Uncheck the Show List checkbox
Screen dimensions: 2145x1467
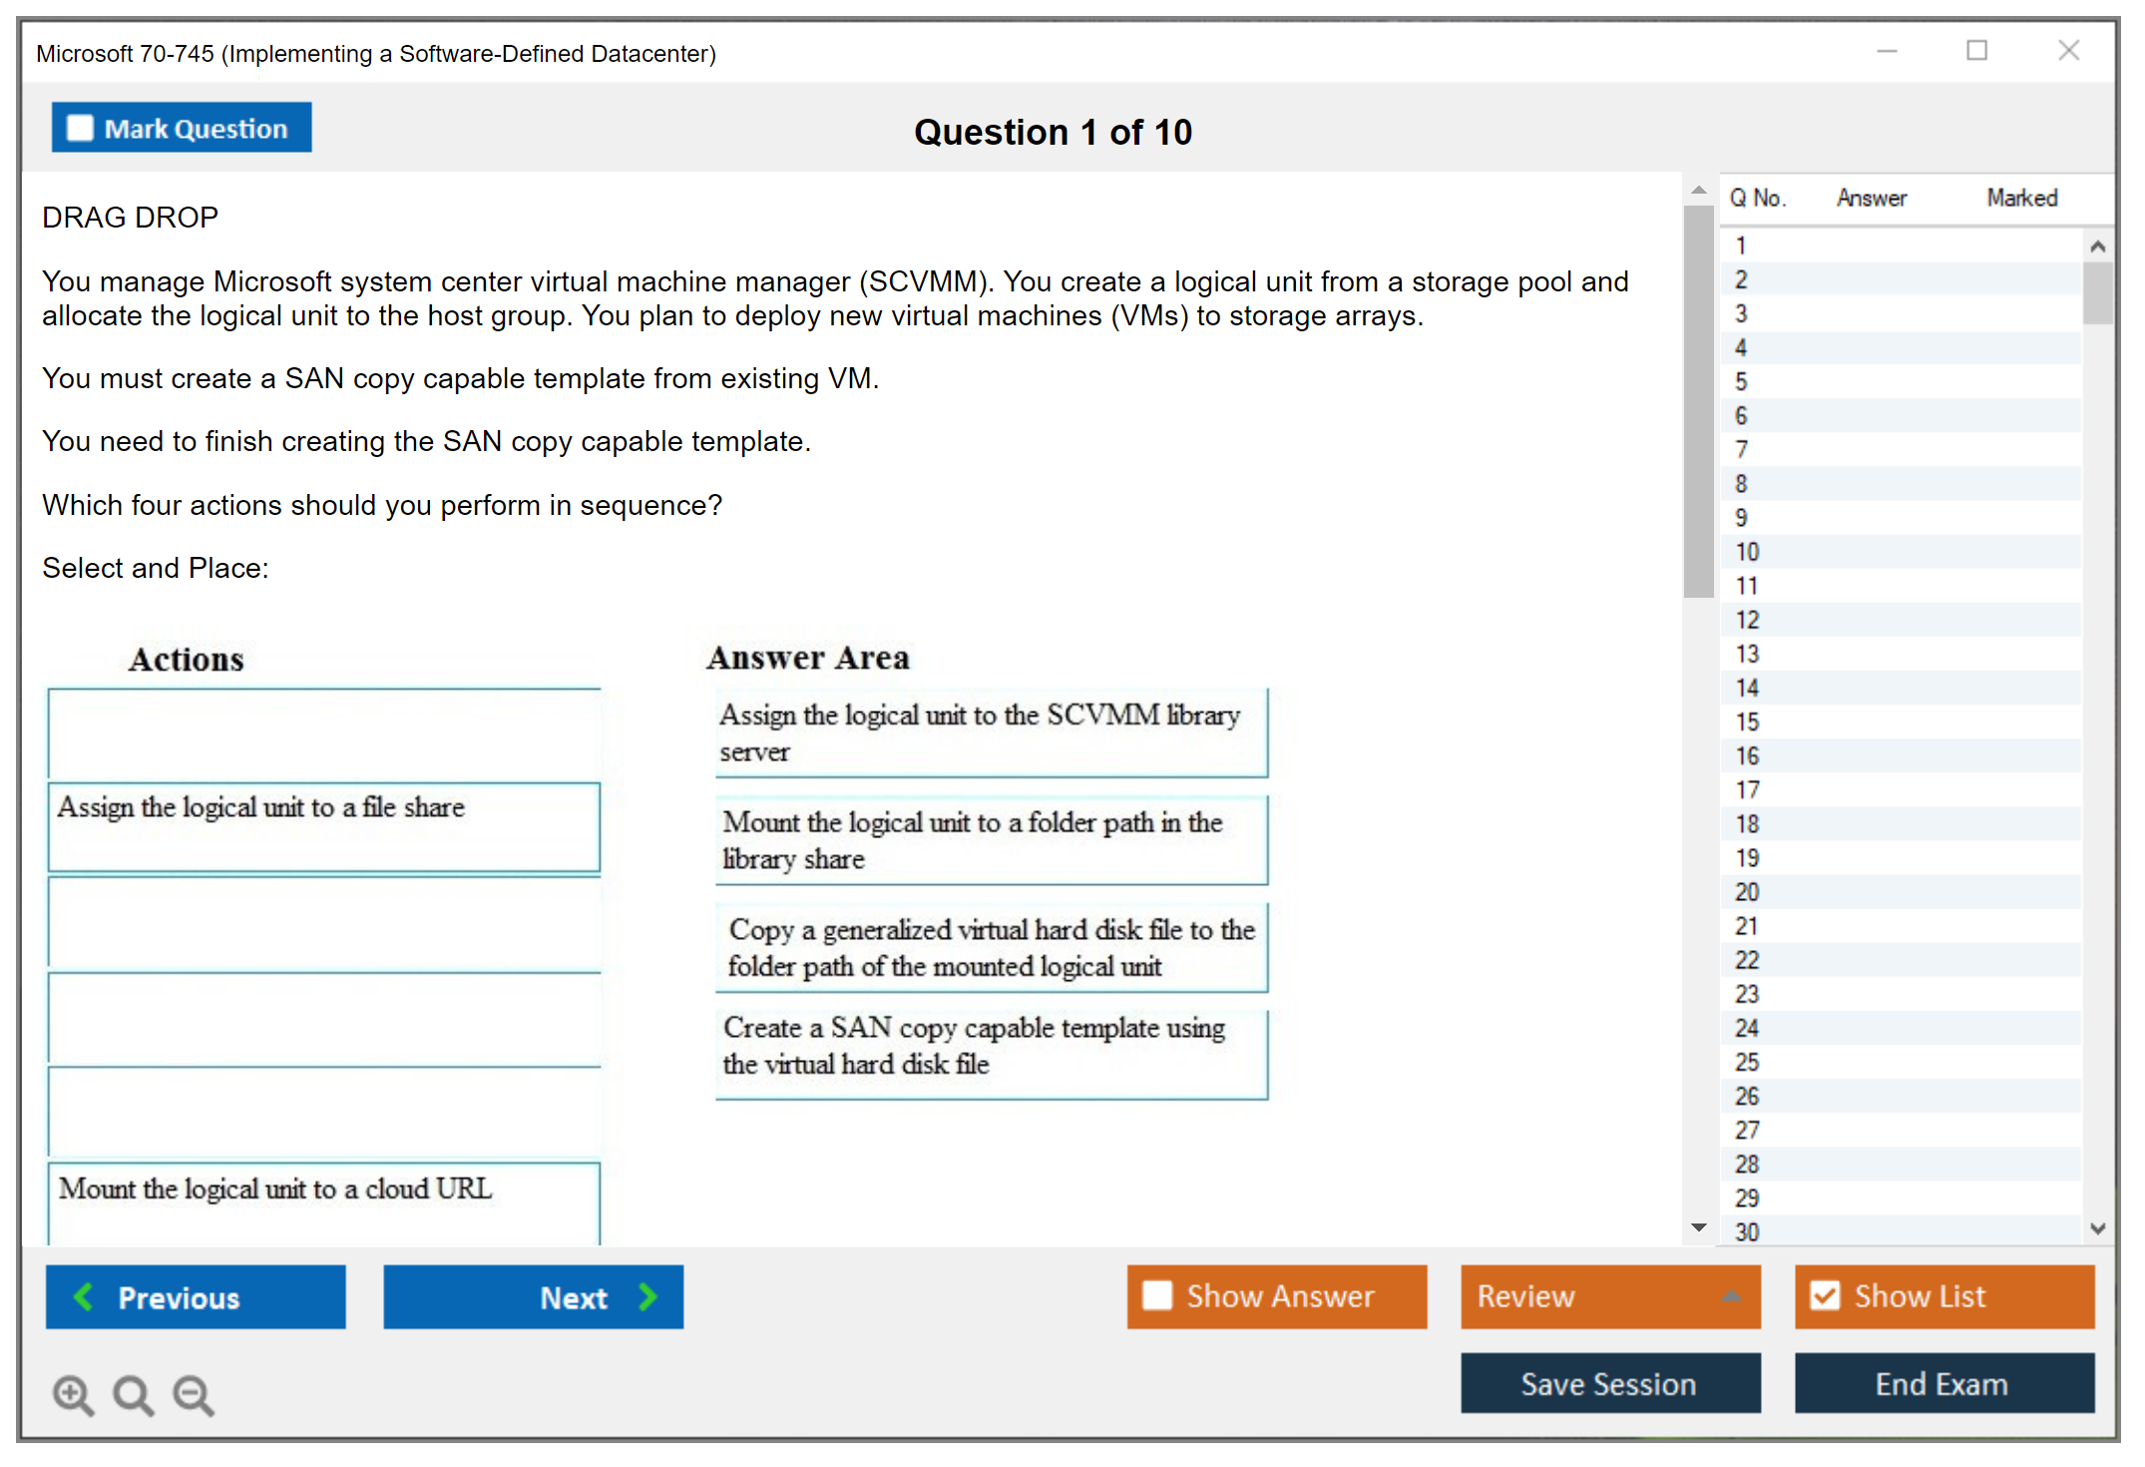tap(1825, 1295)
